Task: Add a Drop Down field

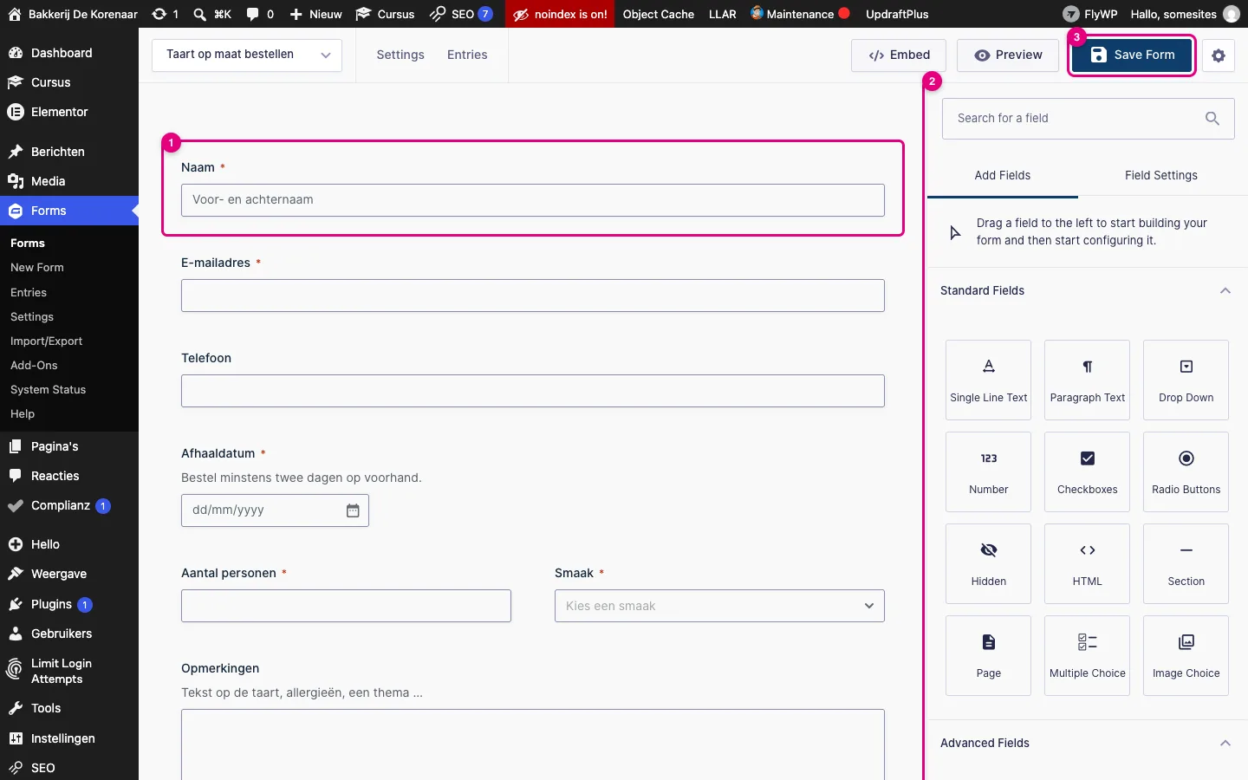Action: 1186,380
